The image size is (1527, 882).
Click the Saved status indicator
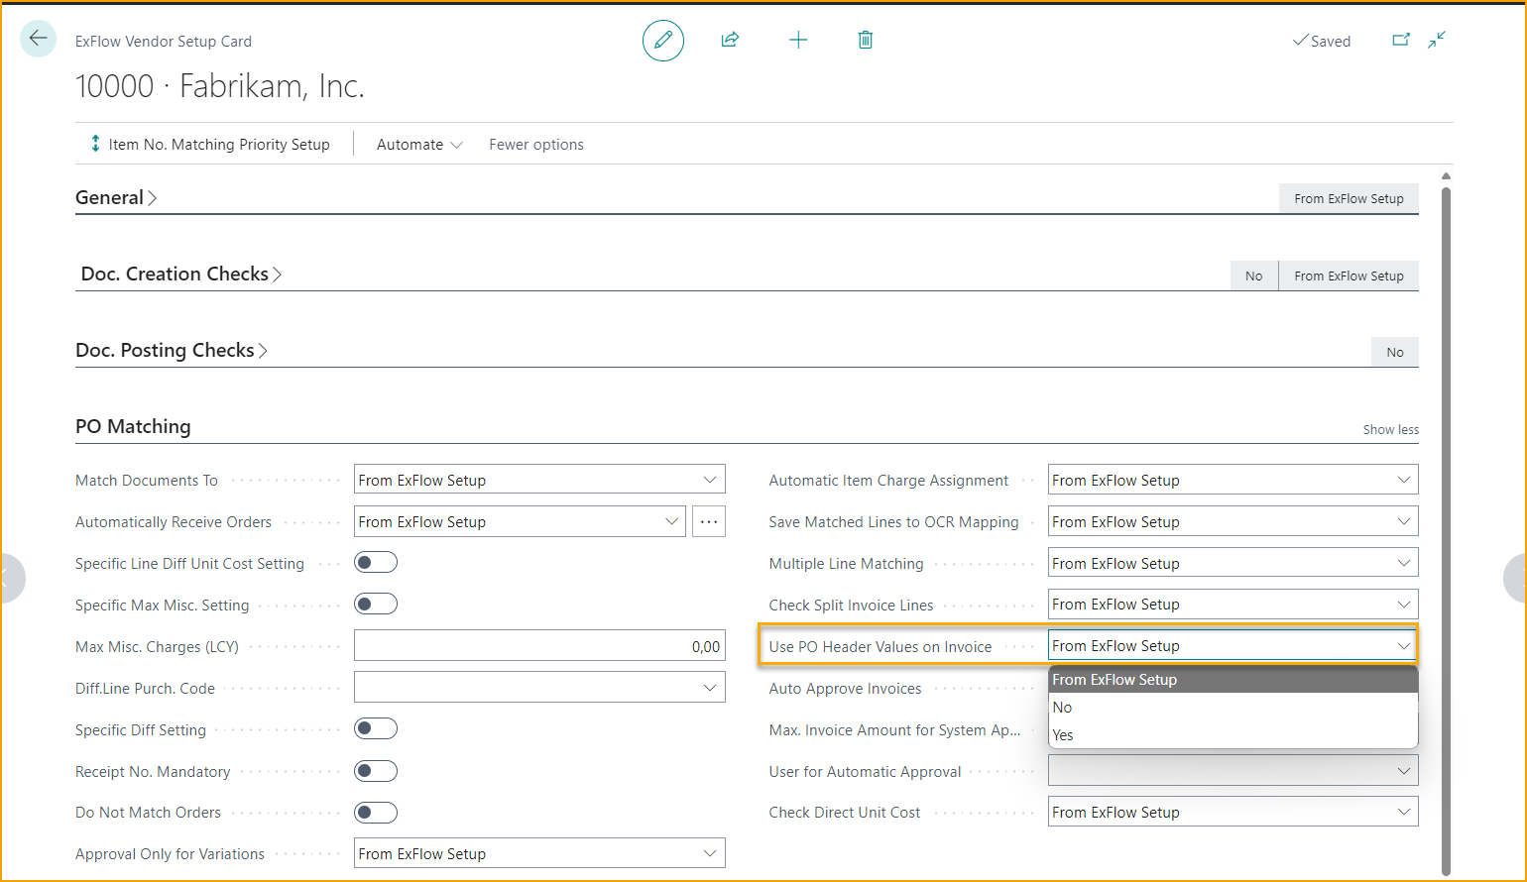click(x=1322, y=41)
